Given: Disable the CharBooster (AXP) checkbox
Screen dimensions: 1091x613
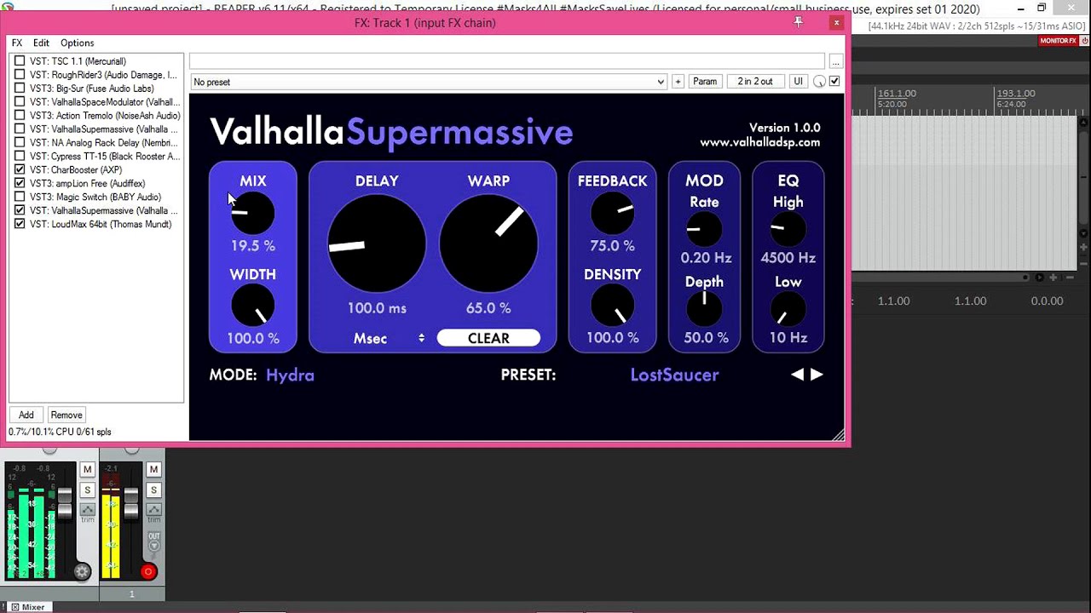Looking at the screenshot, I should point(20,170).
